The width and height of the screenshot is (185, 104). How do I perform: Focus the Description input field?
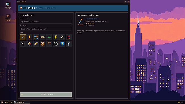tap(46, 29)
